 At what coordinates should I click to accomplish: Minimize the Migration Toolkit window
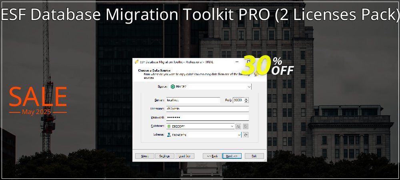pyautogui.click(x=237, y=62)
